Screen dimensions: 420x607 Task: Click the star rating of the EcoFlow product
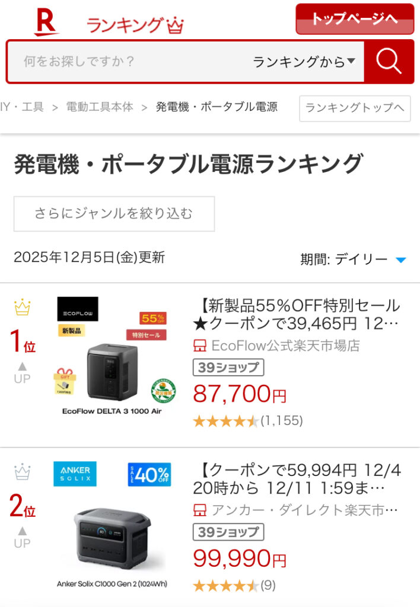225,421
